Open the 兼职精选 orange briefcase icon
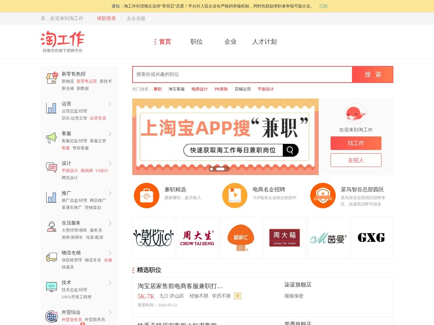The height and width of the screenshot is (325, 434). pyautogui.click(x=146, y=196)
